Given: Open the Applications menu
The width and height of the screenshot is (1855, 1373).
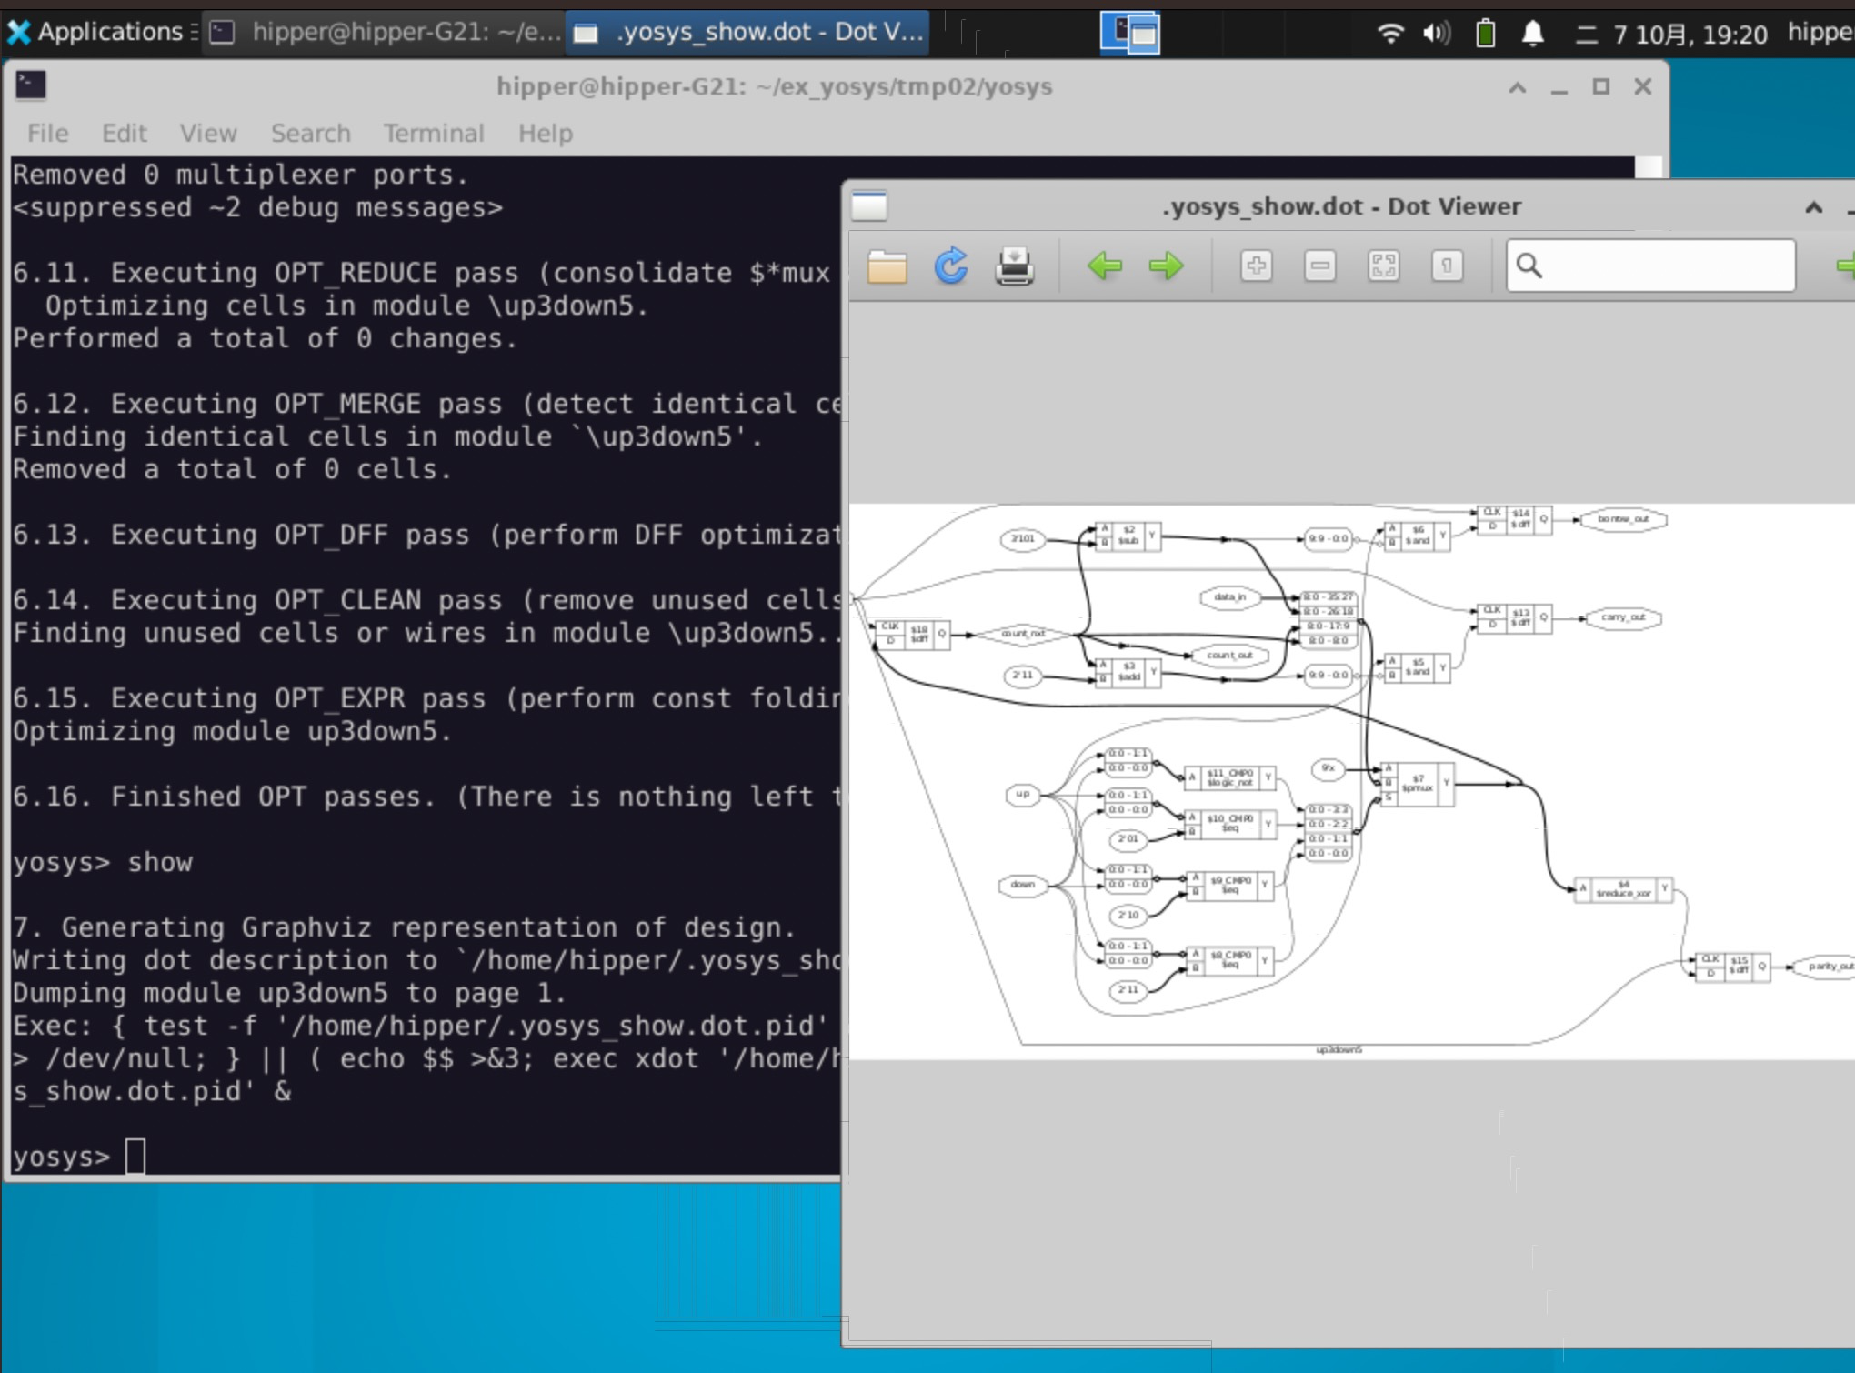Looking at the screenshot, I should (98, 33).
